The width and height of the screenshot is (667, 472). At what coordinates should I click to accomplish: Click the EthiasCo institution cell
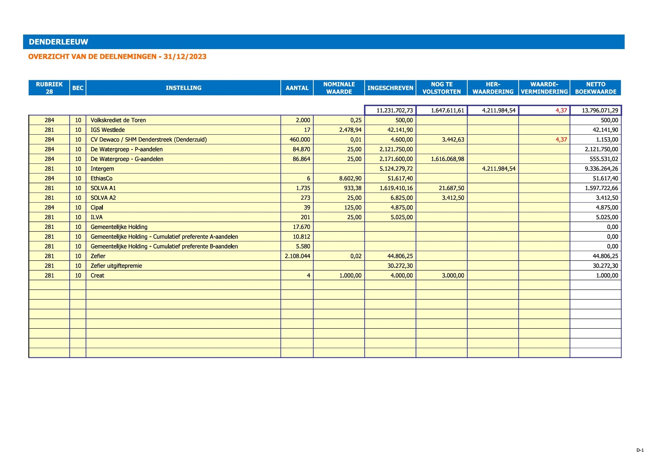[183, 178]
